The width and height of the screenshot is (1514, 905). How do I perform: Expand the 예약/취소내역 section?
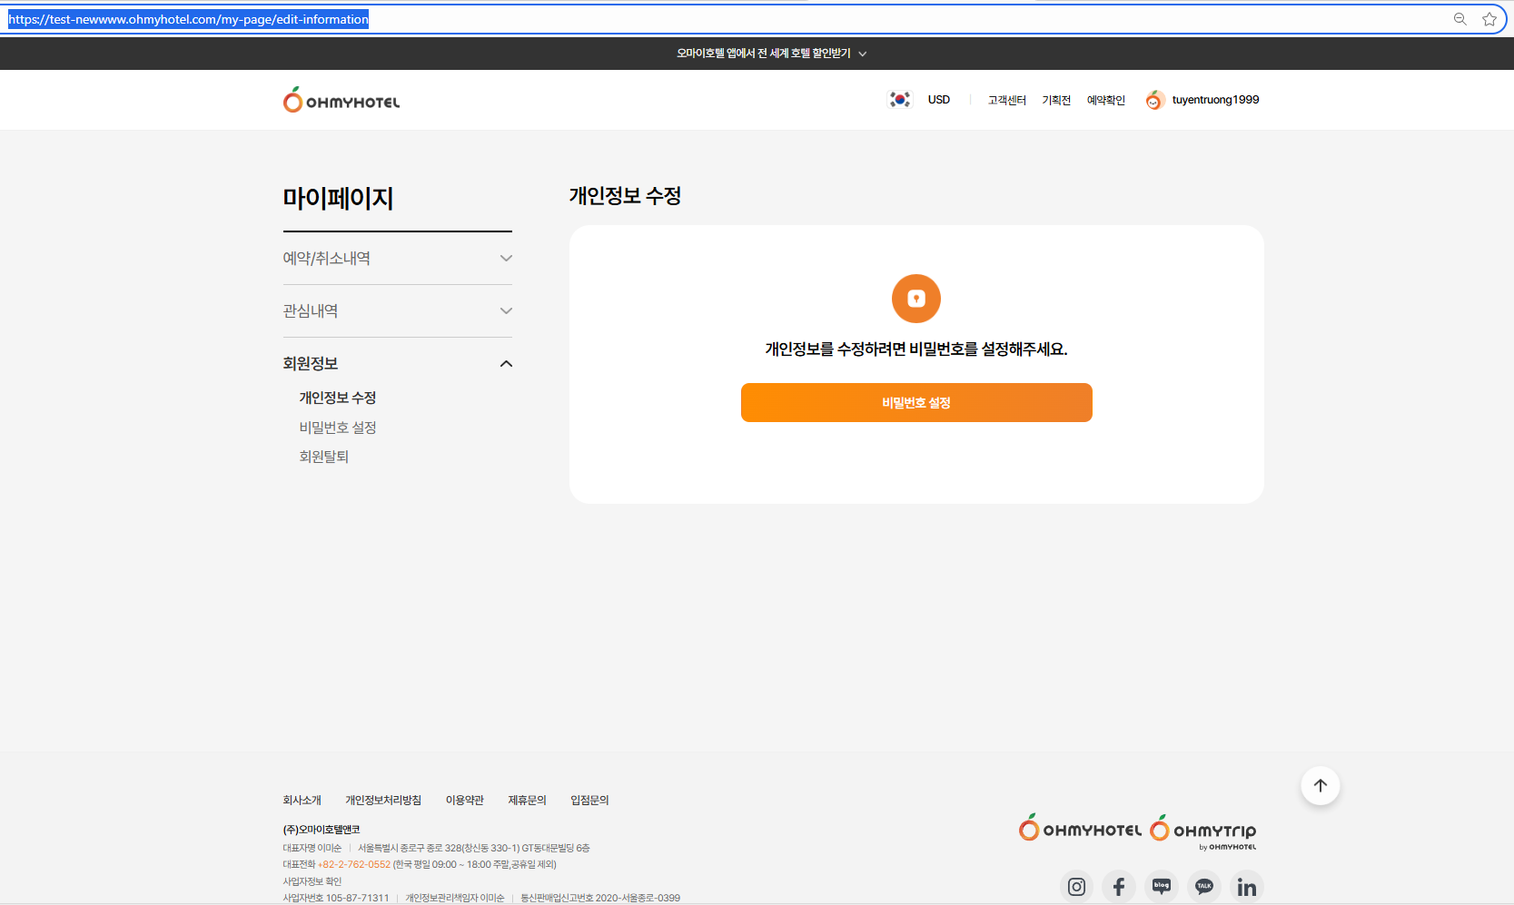397,259
